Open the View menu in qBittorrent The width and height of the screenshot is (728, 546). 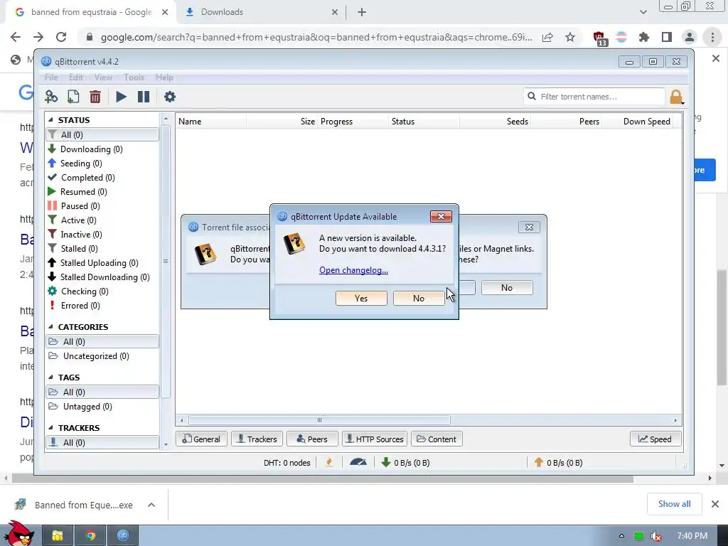103,77
